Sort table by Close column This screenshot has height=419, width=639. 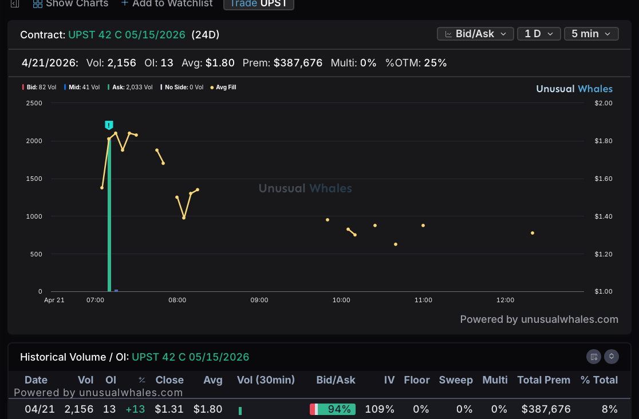(169, 380)
